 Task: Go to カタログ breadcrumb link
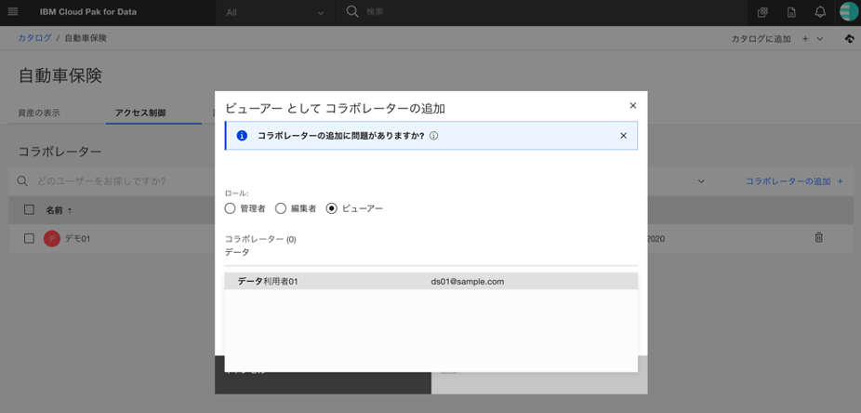pos(34,38)
